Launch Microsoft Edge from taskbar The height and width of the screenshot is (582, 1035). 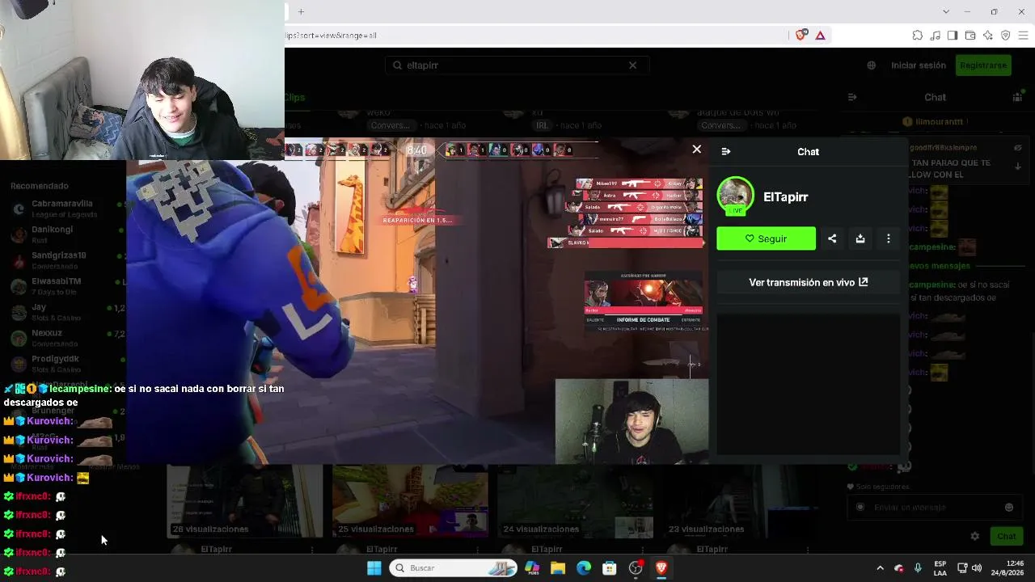point(584,568)
